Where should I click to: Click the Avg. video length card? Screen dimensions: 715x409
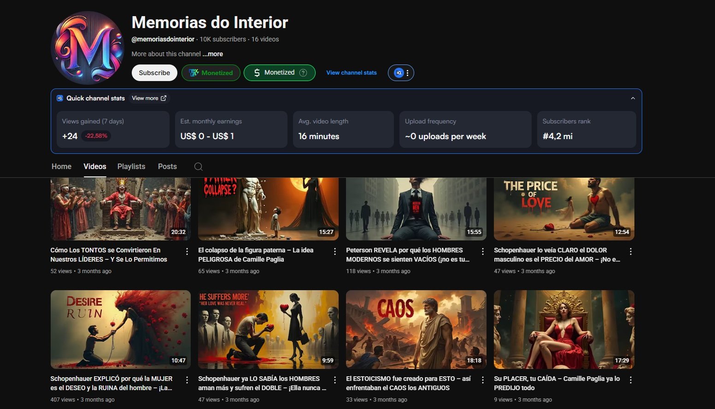[343, 129]
